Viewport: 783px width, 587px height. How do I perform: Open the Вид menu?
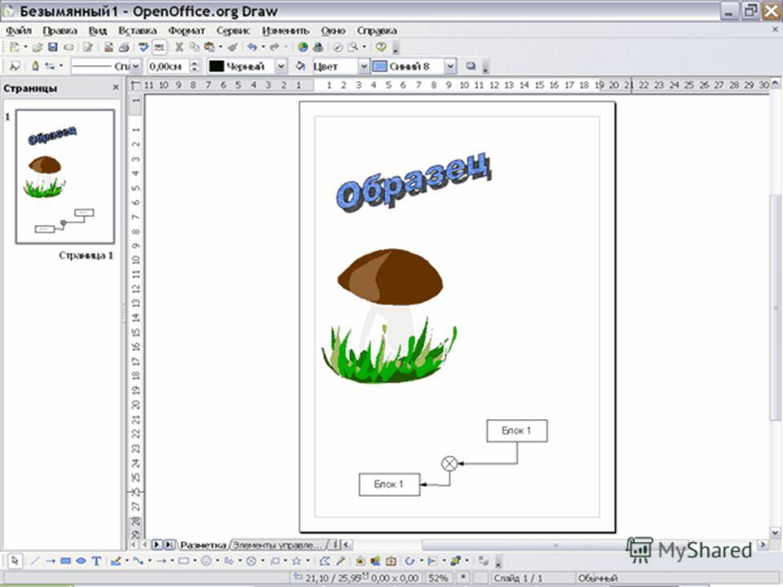point(98,30)
